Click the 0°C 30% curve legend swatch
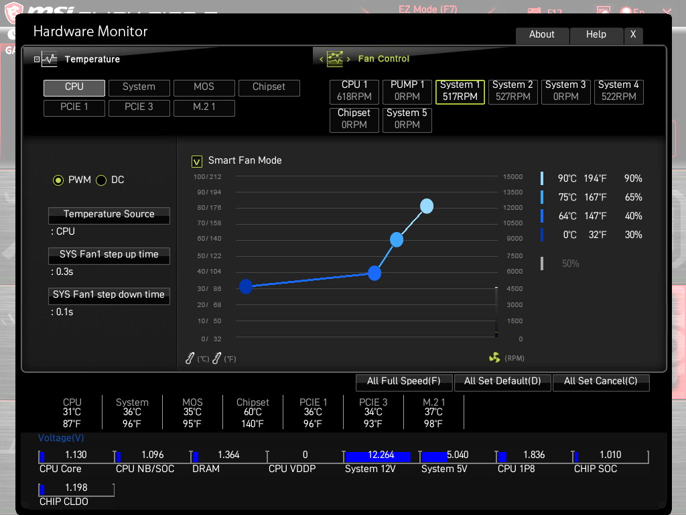This screenshot has width=686, height=515. [542, 235]
